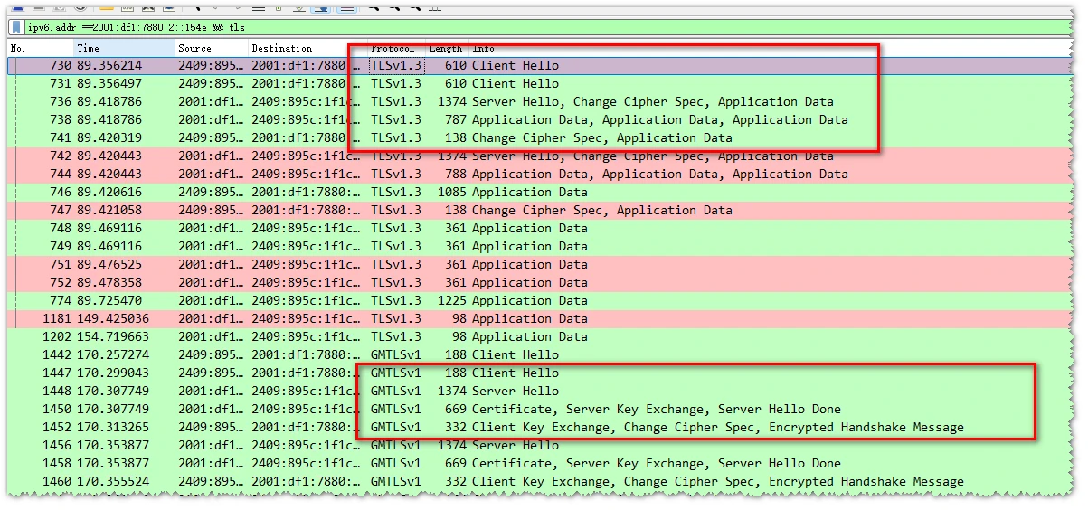
Task: Click the zoom in magnifier toolbar icon
Action: click(x=374, y=5)
